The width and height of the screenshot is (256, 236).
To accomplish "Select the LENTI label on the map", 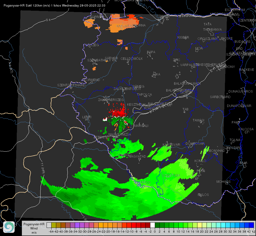I will coord(87,117).
